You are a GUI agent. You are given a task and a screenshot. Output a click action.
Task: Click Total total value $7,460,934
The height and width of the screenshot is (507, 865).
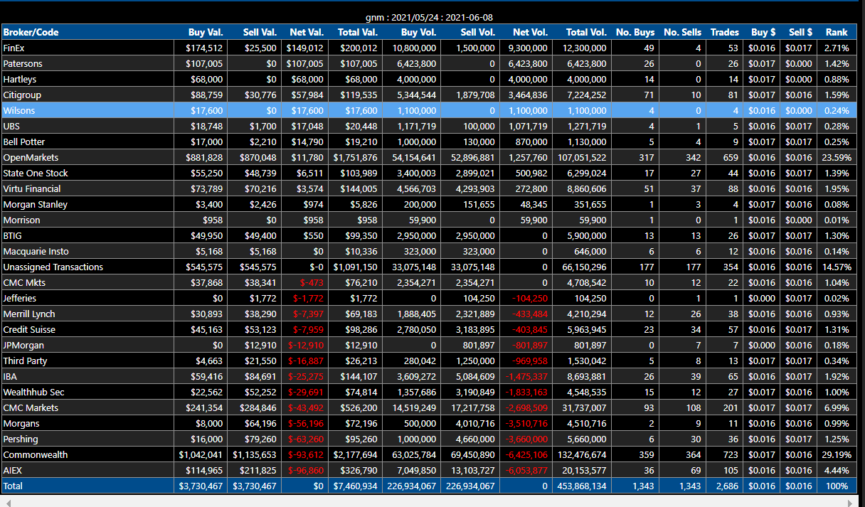coord(356,486)
